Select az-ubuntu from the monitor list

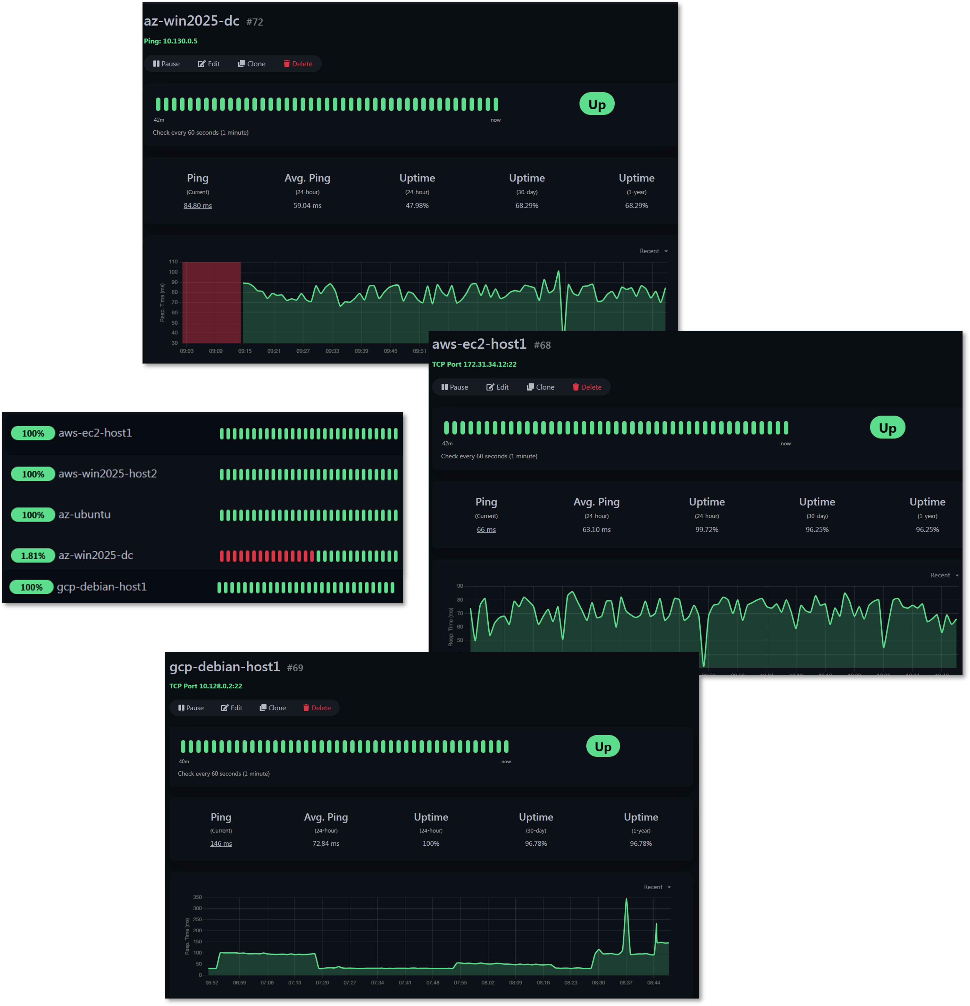click(85, 514)
